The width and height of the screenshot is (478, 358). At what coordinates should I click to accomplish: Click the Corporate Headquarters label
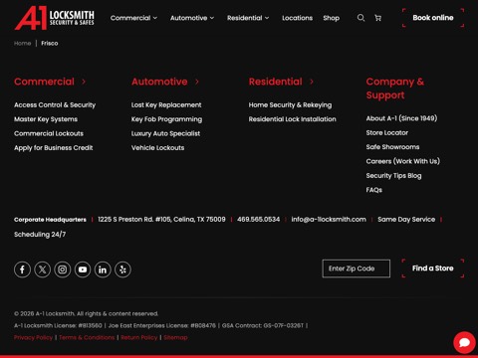(x=50, y=220)
